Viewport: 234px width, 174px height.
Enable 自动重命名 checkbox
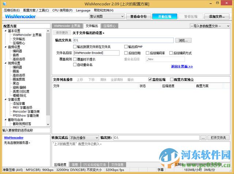point(75,65)
